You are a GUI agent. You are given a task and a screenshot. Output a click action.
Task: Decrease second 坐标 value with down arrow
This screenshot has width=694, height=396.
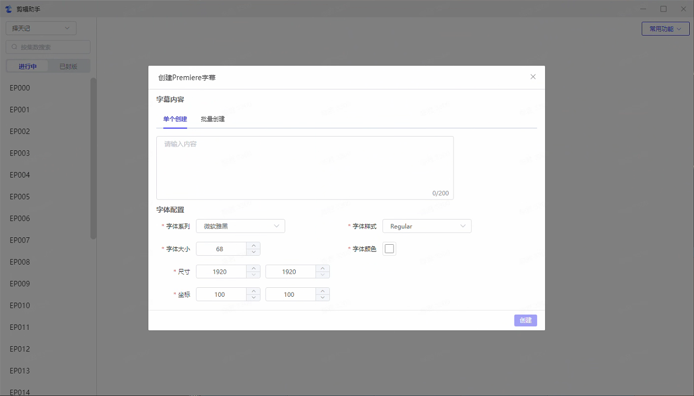tap(323, 298)
